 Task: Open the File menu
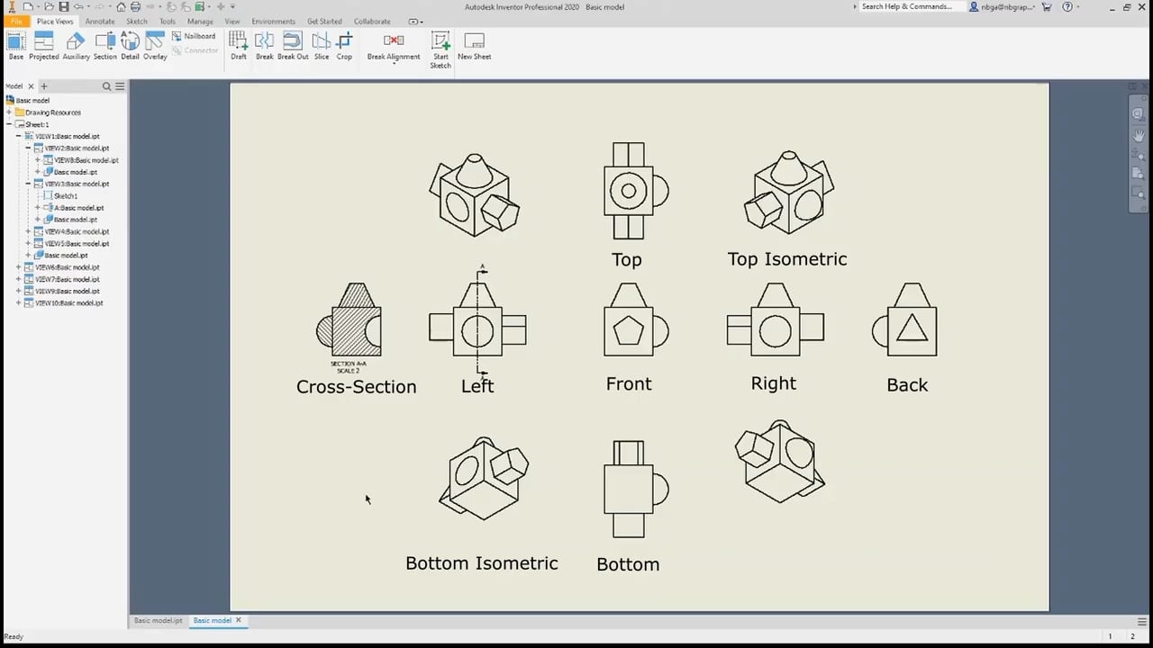click(15, 21)
